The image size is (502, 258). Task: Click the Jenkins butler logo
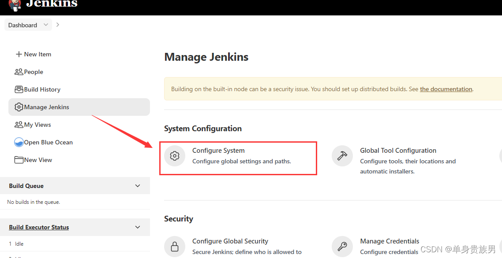point(15,5)
